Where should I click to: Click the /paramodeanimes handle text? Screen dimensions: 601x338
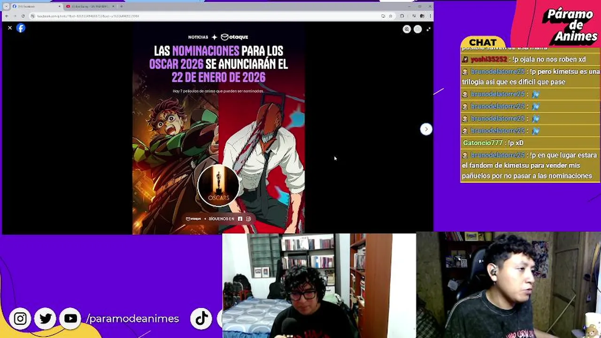(132, 319)
